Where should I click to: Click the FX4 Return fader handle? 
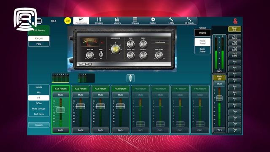pos(120,106)
